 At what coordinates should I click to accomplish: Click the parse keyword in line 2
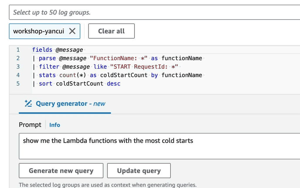pyautogui.click(x=47, y=58)
